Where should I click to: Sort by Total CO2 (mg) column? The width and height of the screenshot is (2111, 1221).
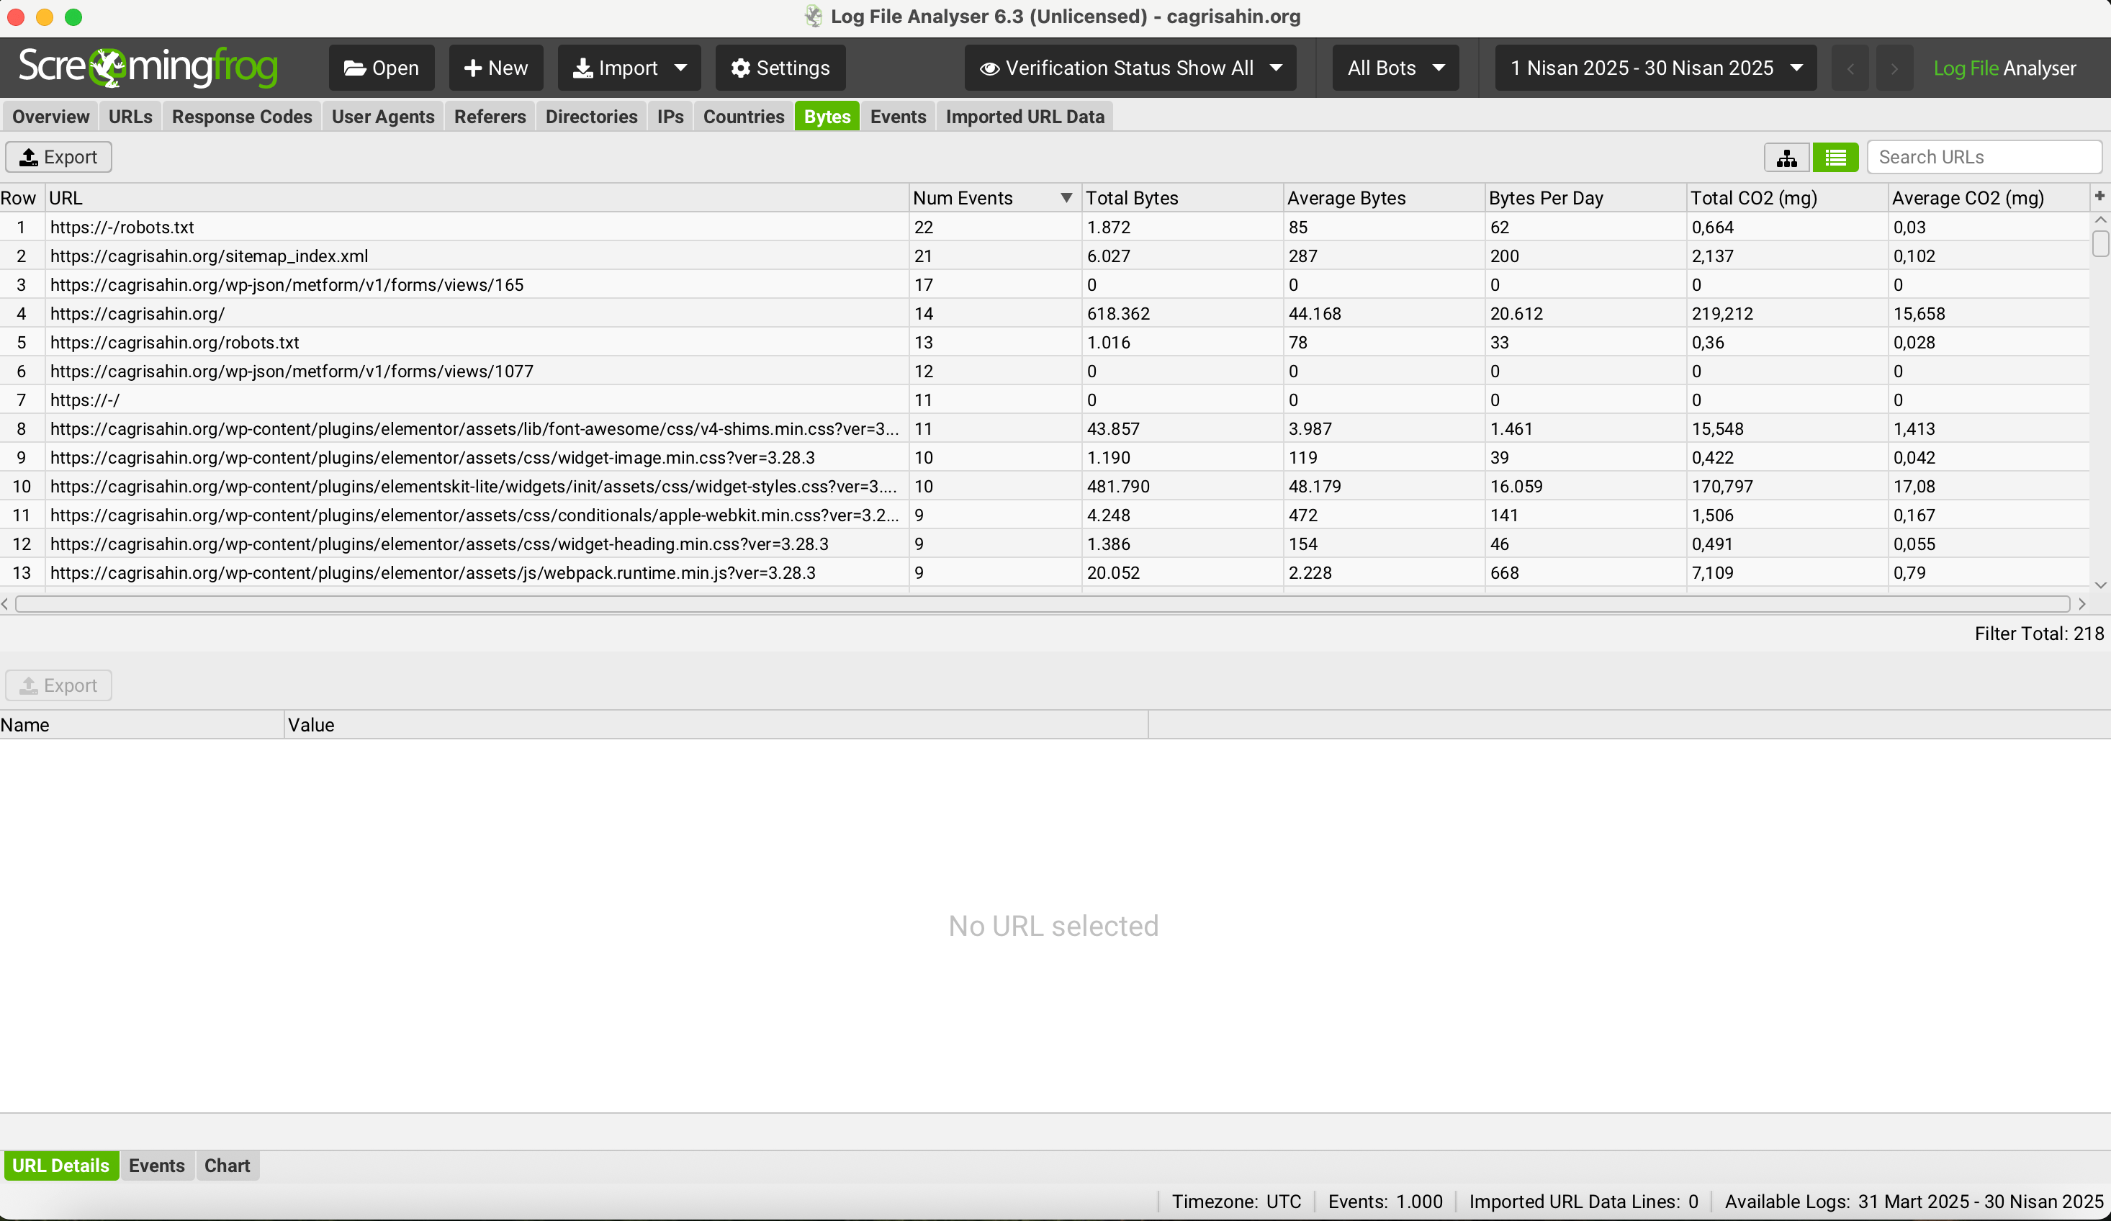click(x=1788, y=198)
